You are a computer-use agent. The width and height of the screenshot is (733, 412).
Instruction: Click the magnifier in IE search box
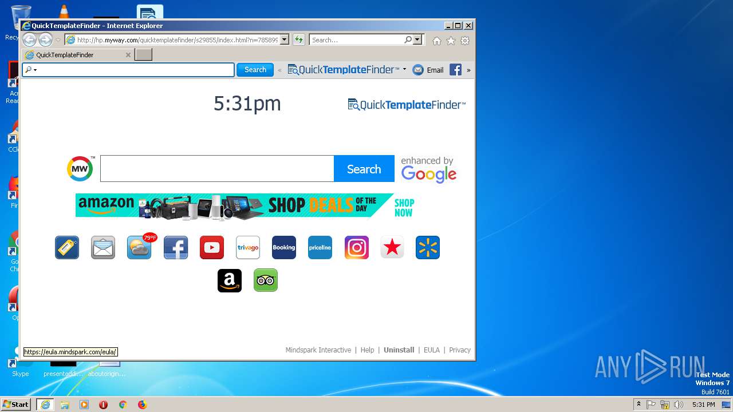(408, 39)
